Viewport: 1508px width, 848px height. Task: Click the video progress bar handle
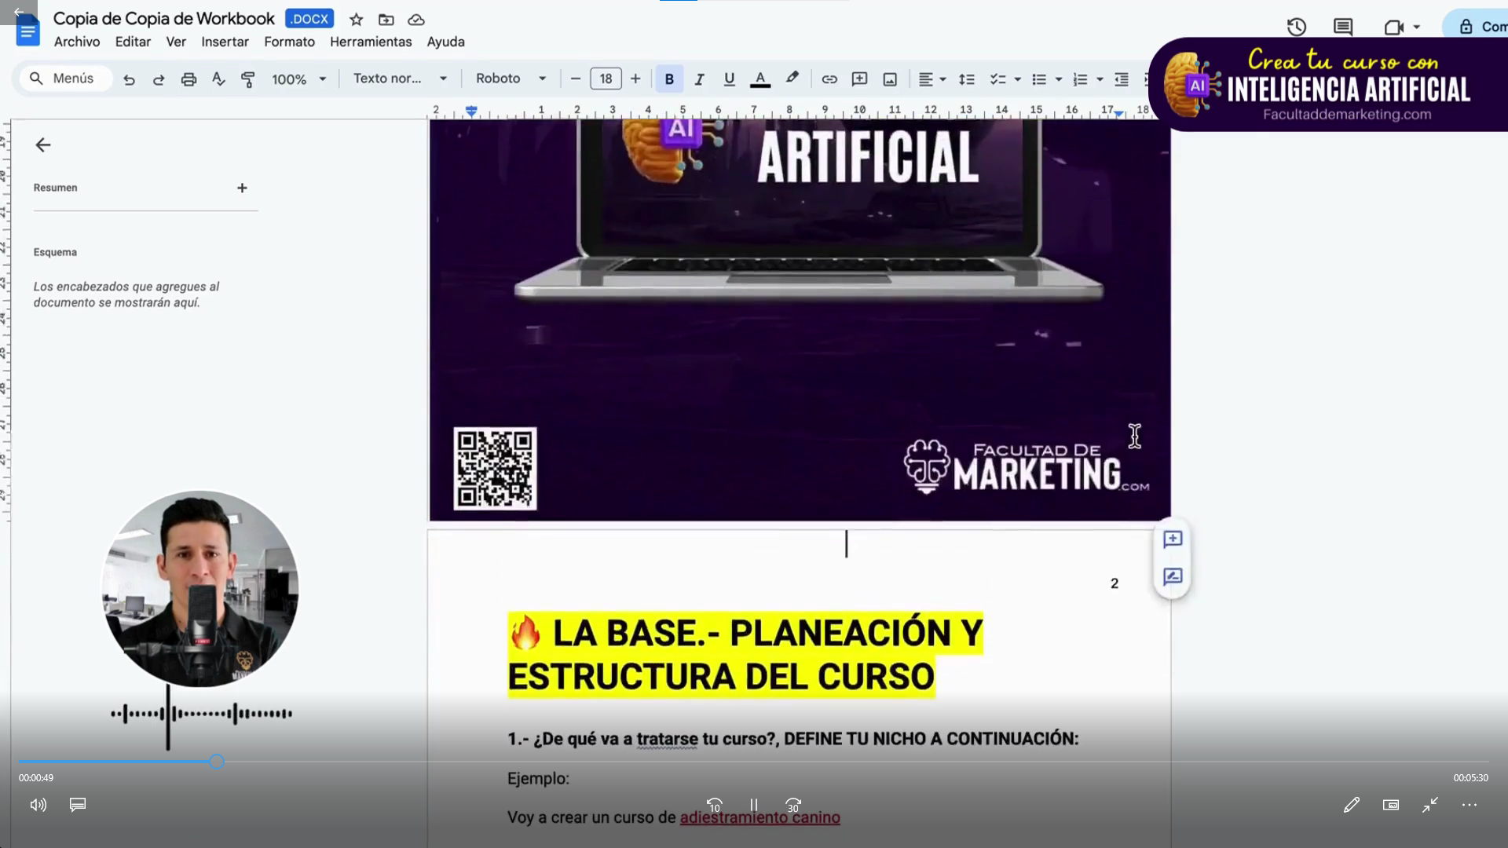[x=217, y=762]
